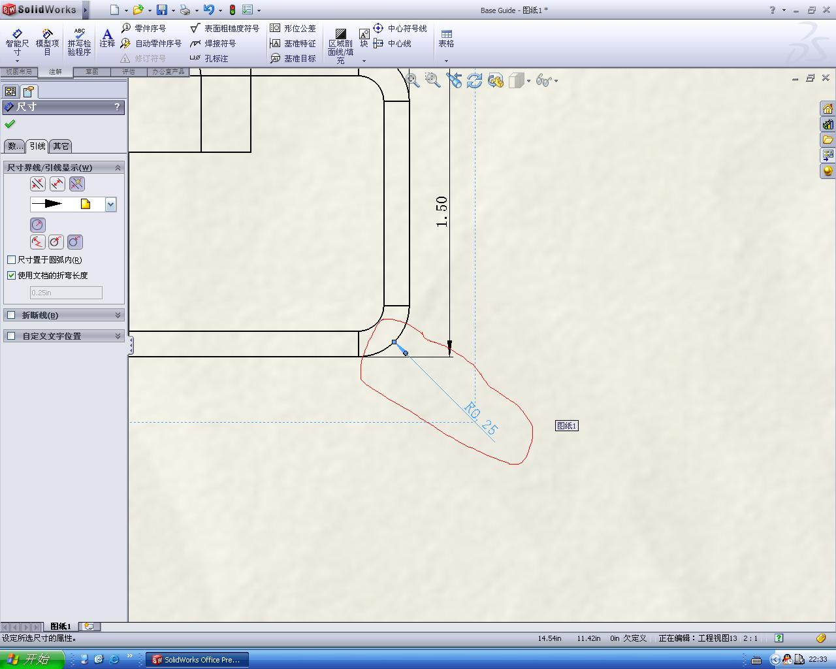
Task: Open SolidWorks Resources home tab
Action: point(828,108)
